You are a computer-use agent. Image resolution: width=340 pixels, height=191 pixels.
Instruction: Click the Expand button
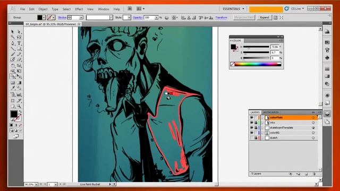pos(265,18)
